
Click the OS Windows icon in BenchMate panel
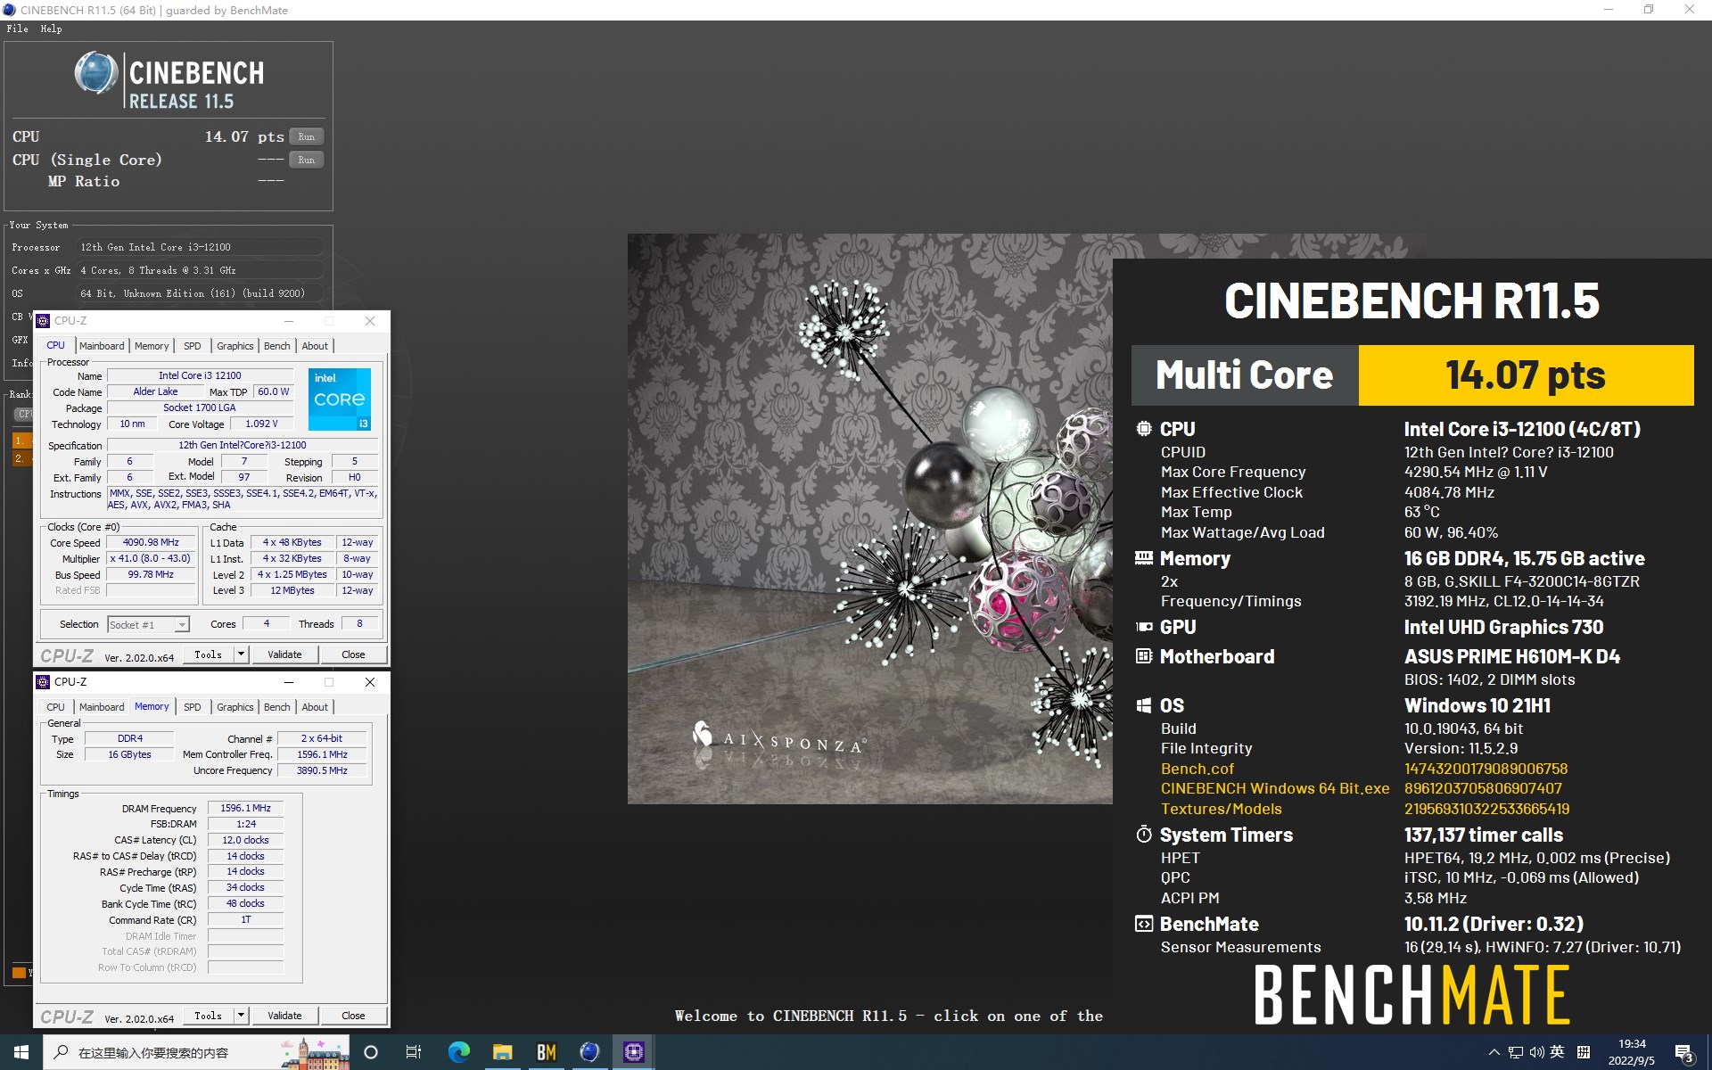point(1144,705)
